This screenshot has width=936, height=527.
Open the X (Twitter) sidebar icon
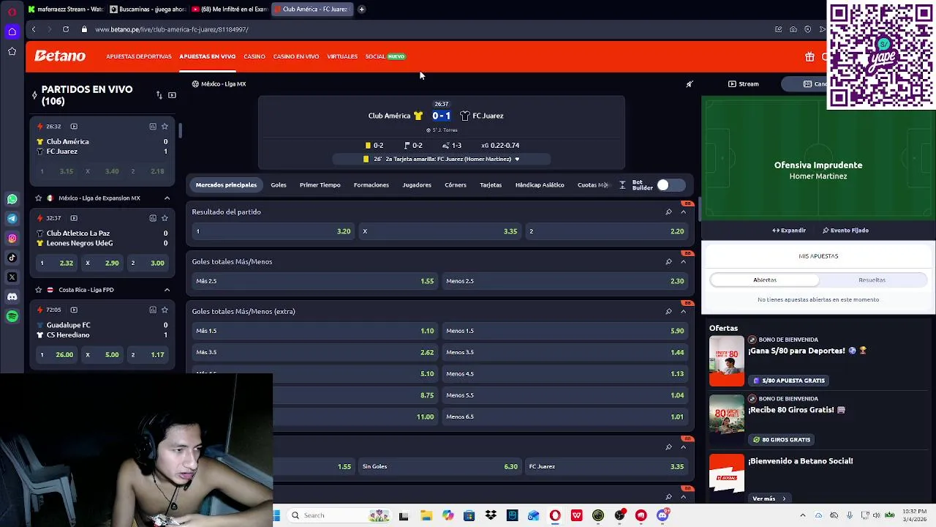pyautogui.click(x=12, y=277)
